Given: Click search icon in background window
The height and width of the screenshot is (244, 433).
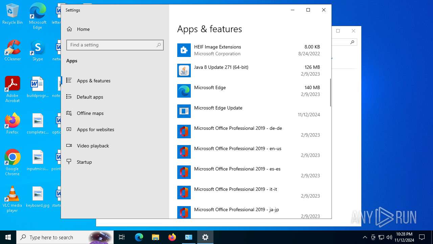Looking at the screenshot, I should pos(352,42).
